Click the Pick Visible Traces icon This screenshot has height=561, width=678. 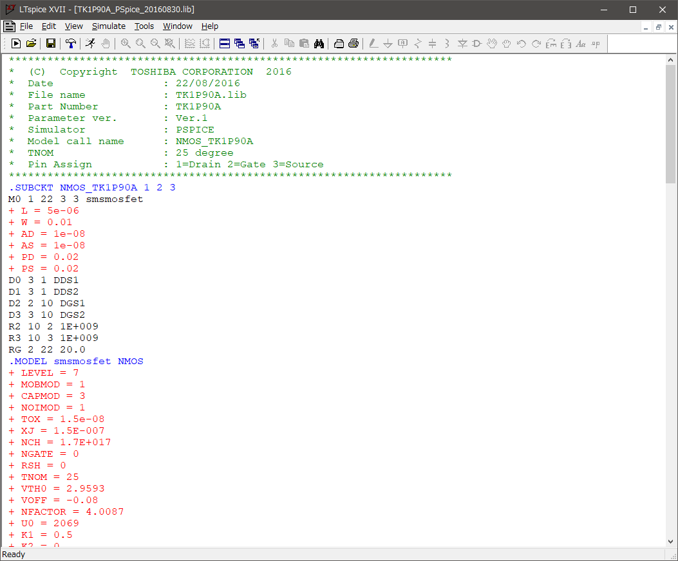pos(189,43)
